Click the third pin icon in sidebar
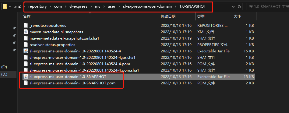The height and width of the screenshot is (113, 289). click(x=14, y=43)
